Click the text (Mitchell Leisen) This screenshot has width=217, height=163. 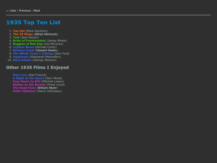(x=53, y=81)
